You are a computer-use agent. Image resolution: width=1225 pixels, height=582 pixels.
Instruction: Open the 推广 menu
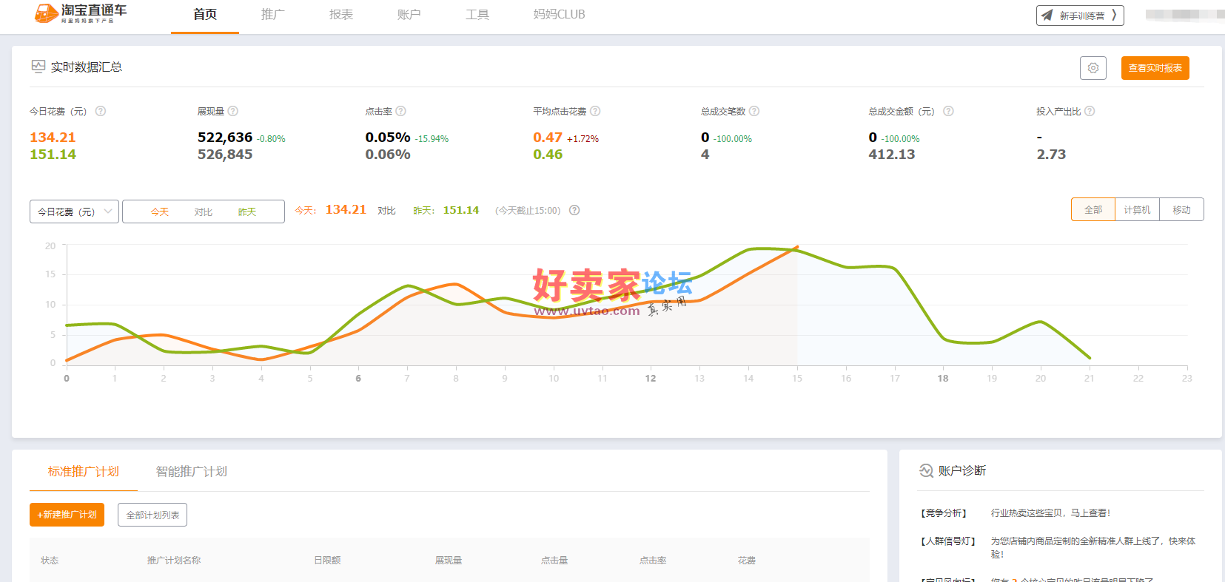click(x=273, y=15)
